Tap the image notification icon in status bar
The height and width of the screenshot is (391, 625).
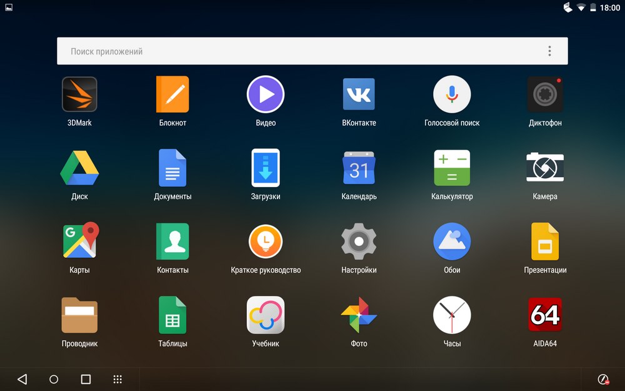click(x=9, y=7)
